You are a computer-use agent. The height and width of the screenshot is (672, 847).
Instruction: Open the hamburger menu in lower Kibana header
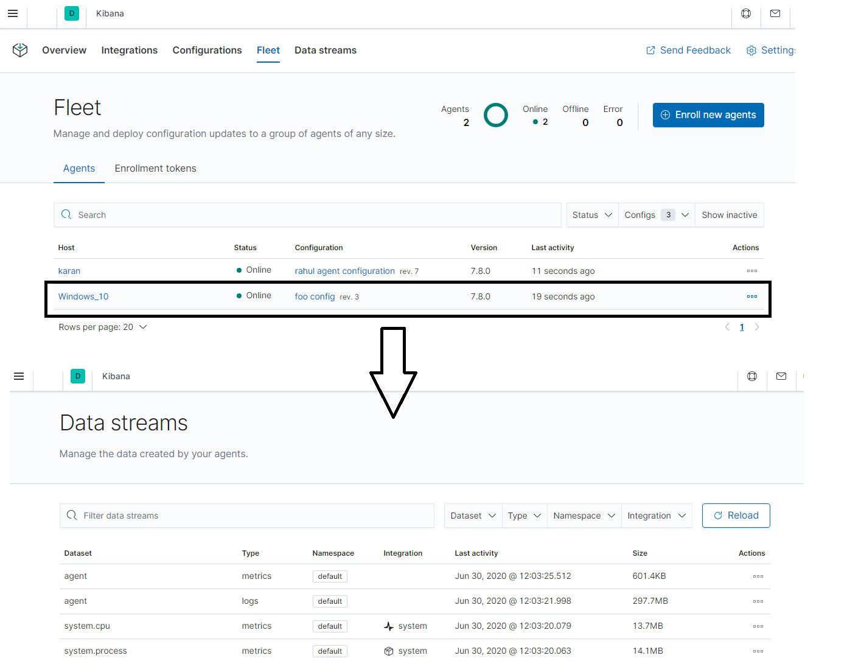19,376
